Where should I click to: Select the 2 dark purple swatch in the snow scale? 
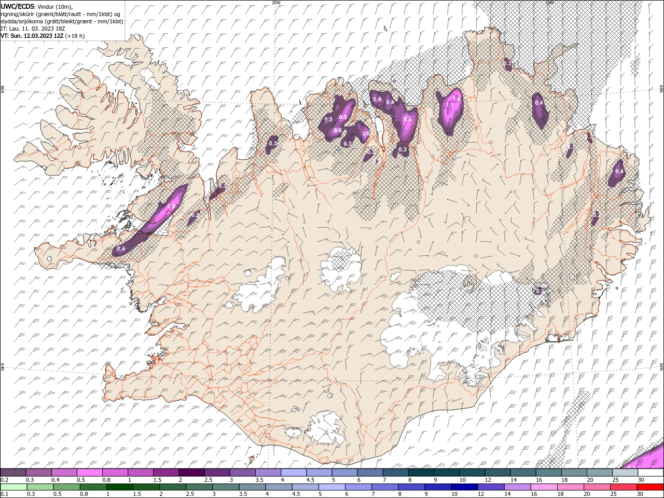click(191, 473)
